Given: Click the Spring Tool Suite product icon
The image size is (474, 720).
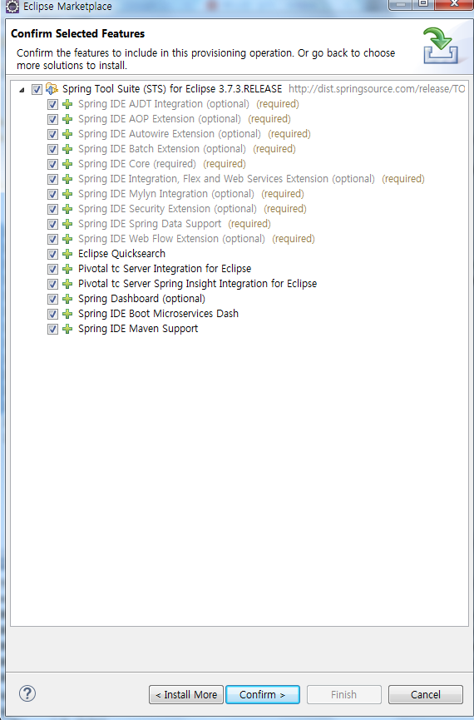Looking at the screenshot, I should pyautogui.click(x=52, y=88).
